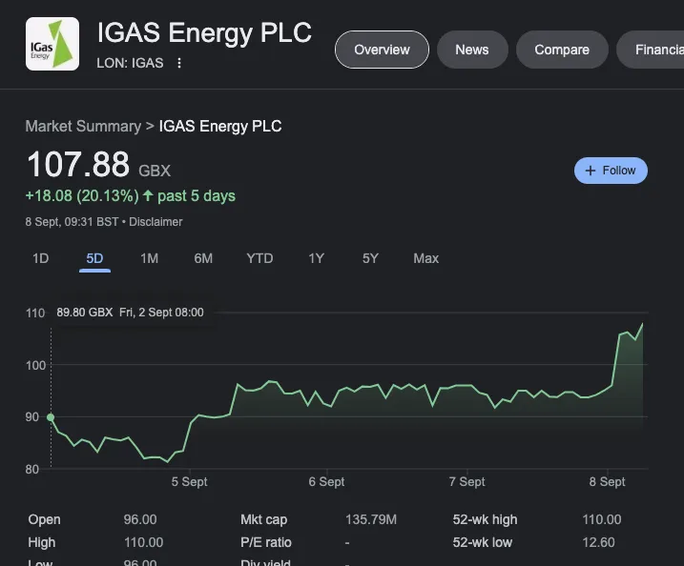
Task: Click the Disclaimer link
Action: (155, 222)
